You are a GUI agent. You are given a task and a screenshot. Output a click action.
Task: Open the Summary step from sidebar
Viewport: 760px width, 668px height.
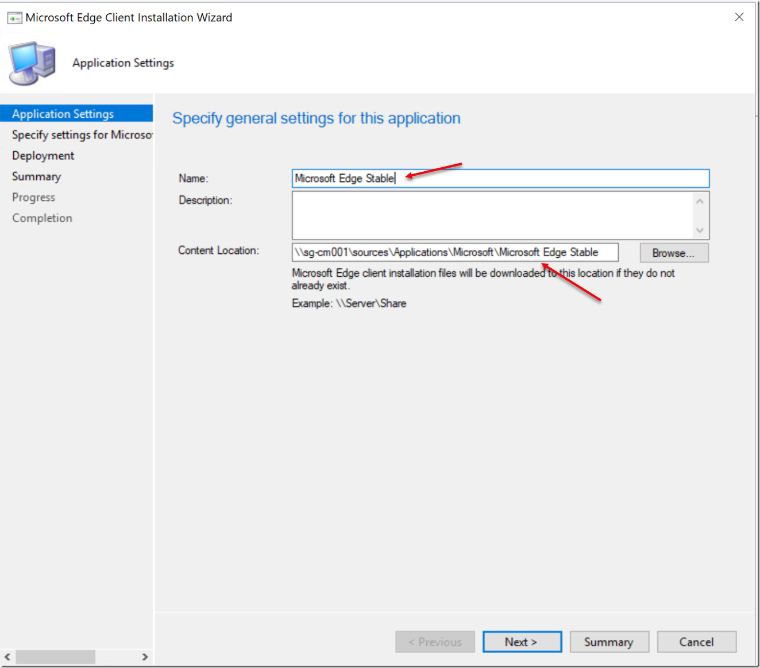36,176
